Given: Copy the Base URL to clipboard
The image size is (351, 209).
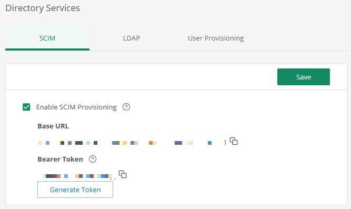Looking at the screenshot, I should 234,141.
